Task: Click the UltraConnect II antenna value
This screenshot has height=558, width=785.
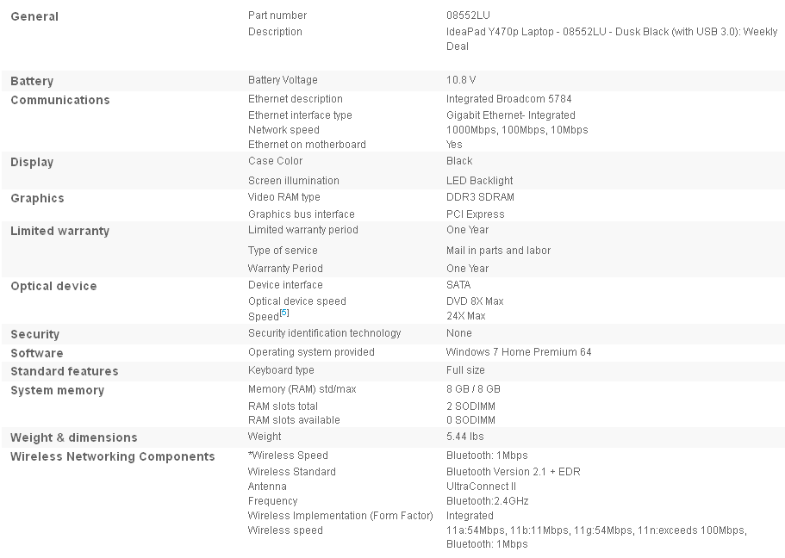Action: (481, 487)
